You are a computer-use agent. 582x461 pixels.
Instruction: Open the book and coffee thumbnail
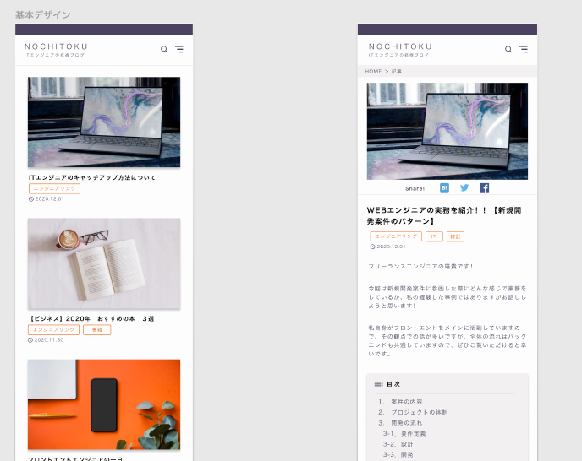tap(104, 263)
